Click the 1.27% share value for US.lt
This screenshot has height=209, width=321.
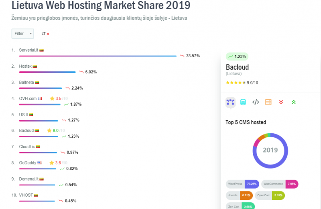(74, 120)
